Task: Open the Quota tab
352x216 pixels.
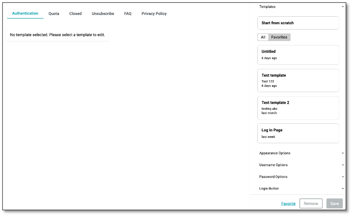Action: (54, 14)
